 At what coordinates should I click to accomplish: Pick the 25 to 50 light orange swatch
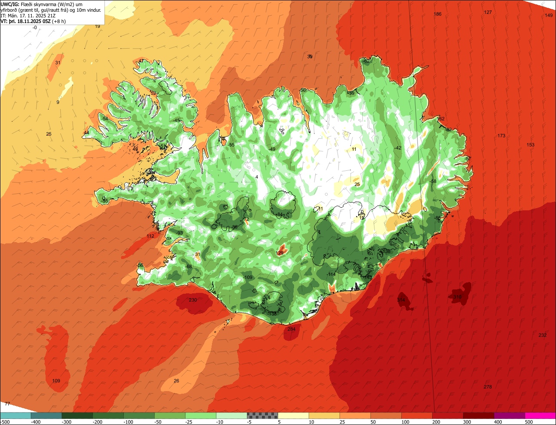pos(355,415)
